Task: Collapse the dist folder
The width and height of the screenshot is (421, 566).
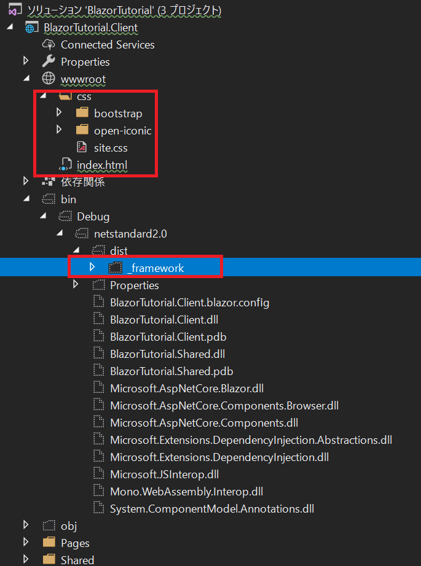Action: pos(76,250)
